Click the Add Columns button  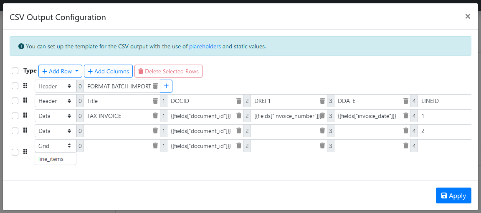tap(108, 71)
